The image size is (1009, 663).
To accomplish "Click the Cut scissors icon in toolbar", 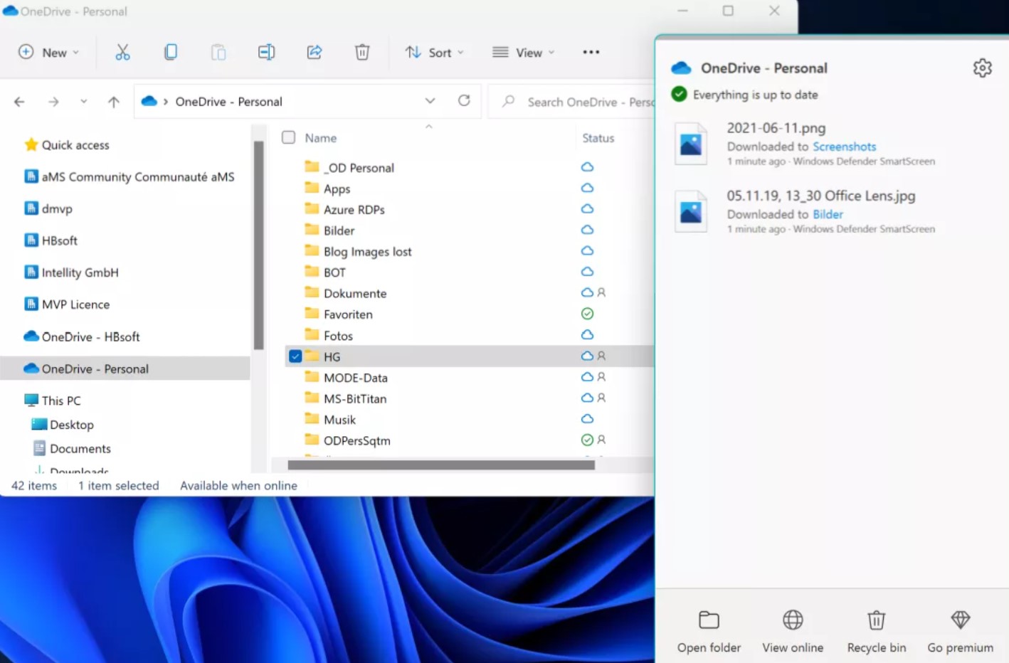I will tap(122, 52).
